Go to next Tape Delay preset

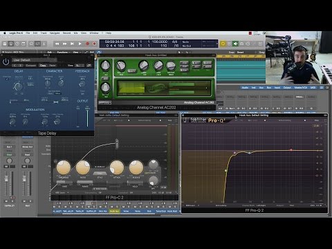coord(20,66)
